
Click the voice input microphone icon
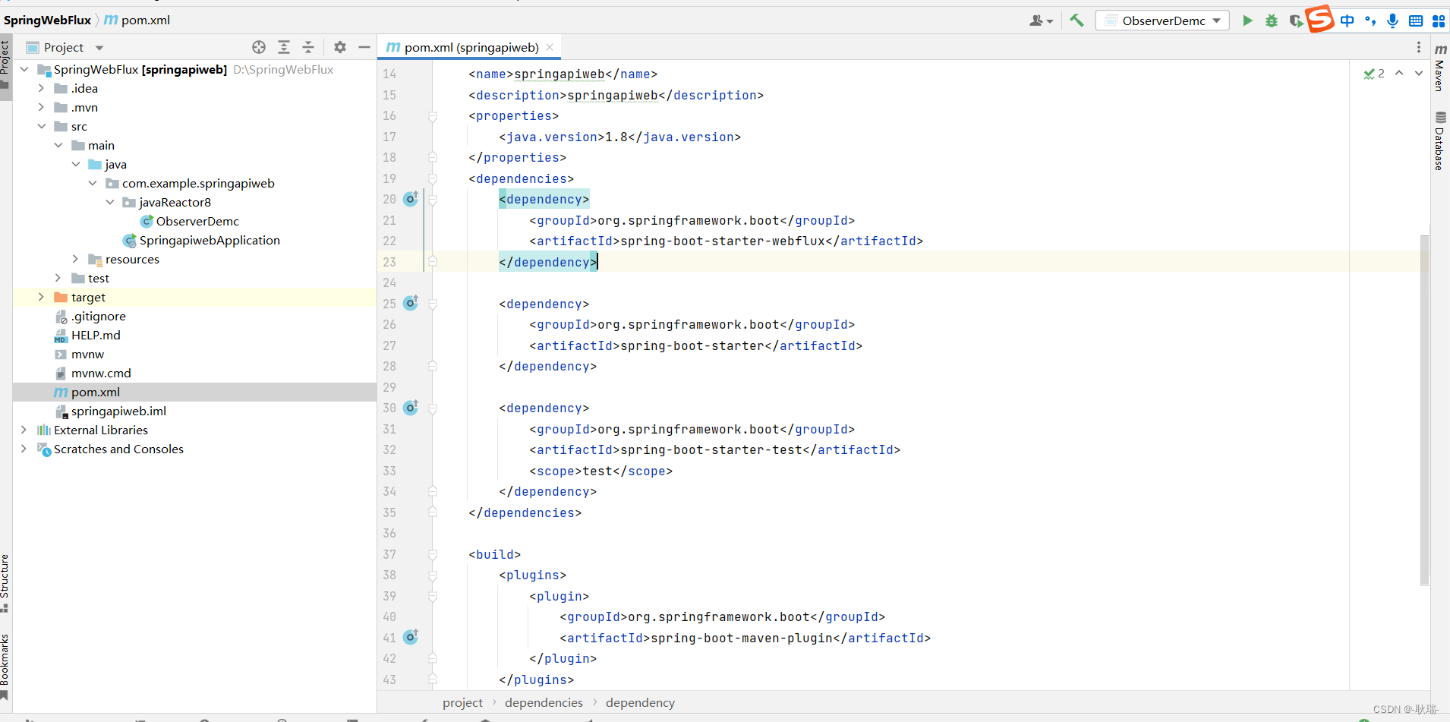click(1392, 20)
